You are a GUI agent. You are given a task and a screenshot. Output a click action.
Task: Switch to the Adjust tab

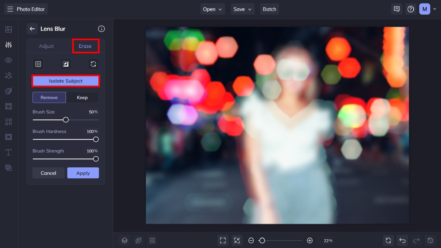coord(46,46)
